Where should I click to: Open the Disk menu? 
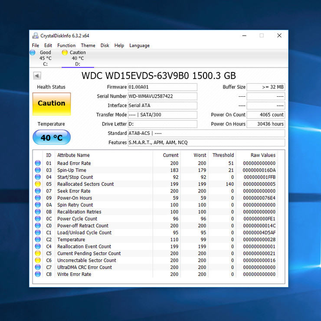105,46
